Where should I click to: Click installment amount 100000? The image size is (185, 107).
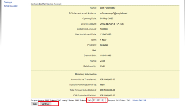coord(104,29)
